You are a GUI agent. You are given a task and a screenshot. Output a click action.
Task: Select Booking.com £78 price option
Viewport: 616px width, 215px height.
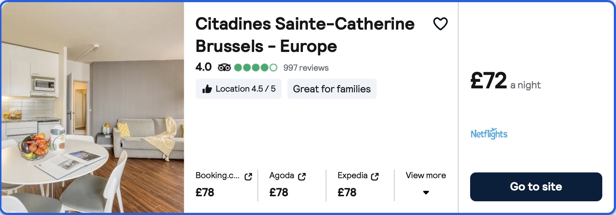pyautogui.click(x=224, y=185)
